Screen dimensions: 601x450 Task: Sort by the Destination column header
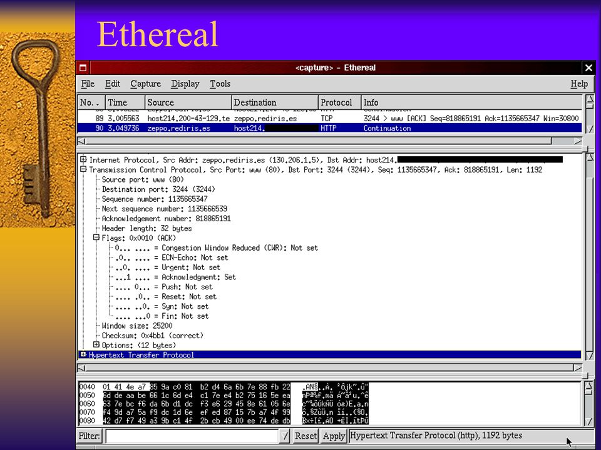(x=275, y=102)
